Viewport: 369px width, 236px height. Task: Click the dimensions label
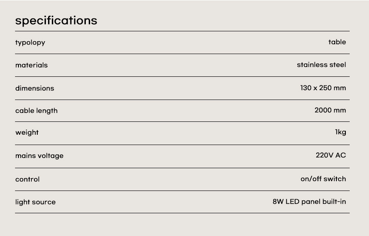point(35,88)
